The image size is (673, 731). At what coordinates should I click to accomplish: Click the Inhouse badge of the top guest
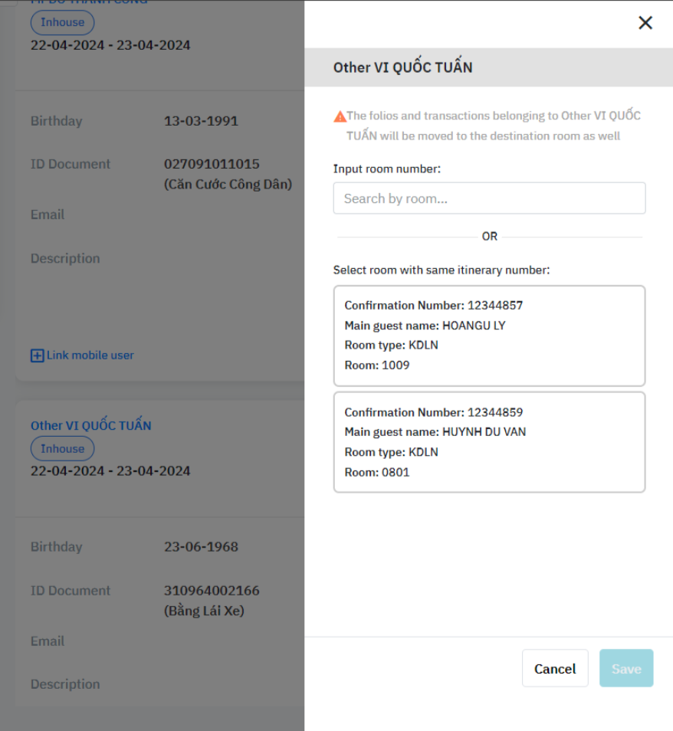coord(62,22)
